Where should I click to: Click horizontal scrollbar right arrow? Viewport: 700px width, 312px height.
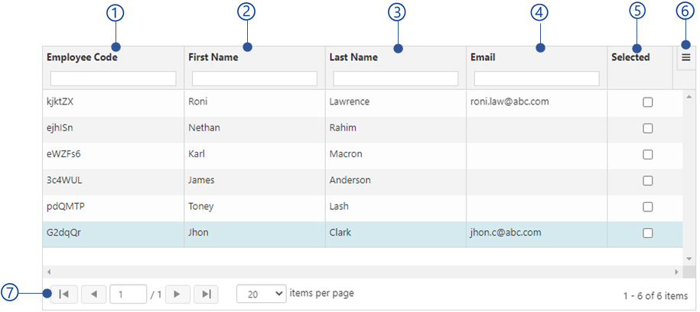677,272
